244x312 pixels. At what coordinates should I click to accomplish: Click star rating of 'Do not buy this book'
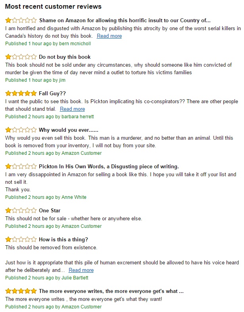click(21, 57)
